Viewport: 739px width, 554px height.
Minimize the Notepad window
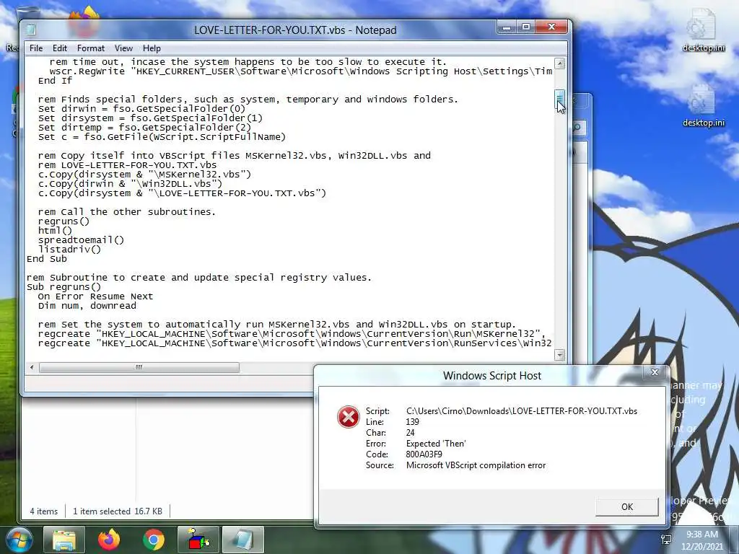507,27
